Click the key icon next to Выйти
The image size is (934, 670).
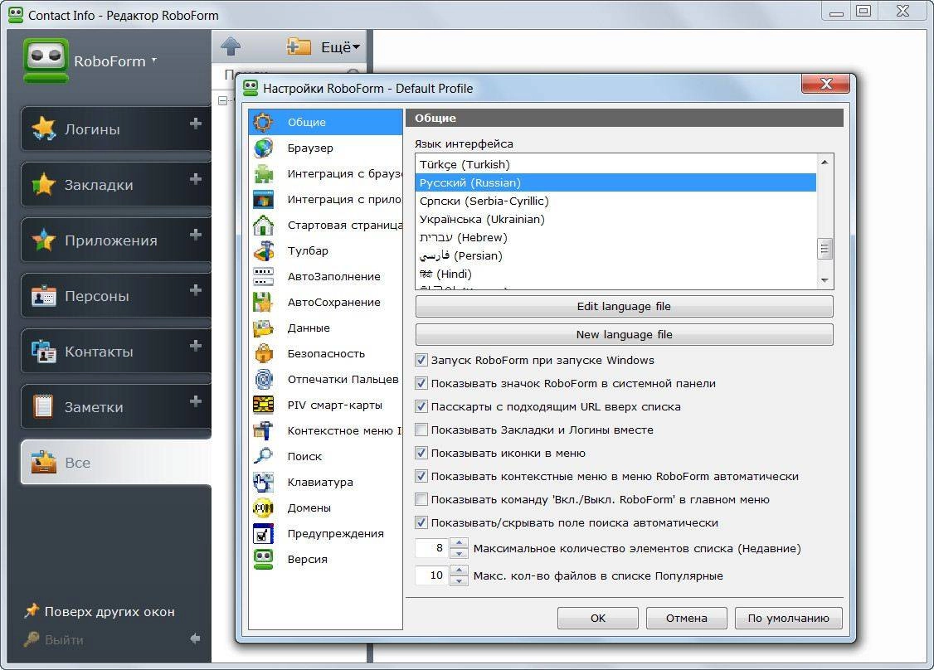pos(31,639)
